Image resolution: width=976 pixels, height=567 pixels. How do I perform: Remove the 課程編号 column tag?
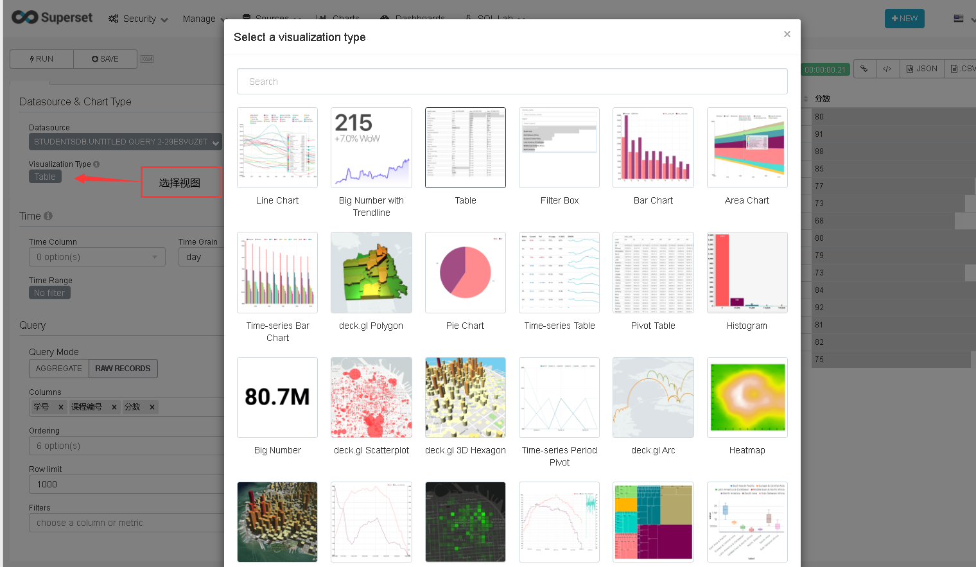click(114, 407)
